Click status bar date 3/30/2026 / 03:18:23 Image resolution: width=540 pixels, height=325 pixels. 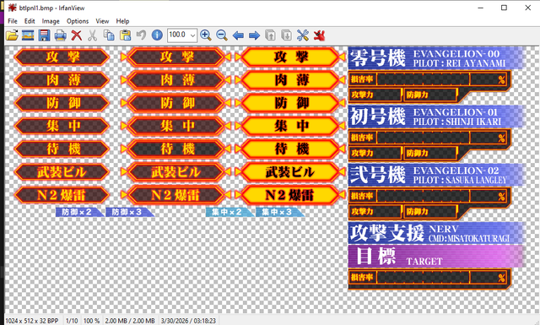(x=188, y=321)
